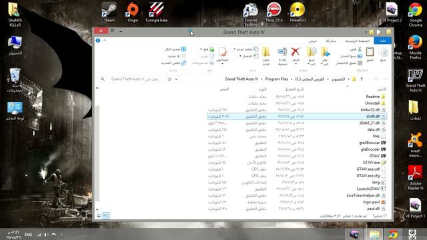Open Quick Access Toolbar customize dropdown
The image size is (427, 240).
tap(366, 33)
